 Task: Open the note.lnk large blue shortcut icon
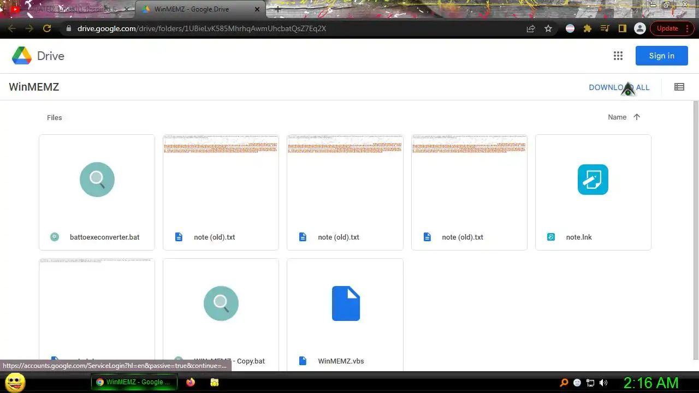[x=593, y=180]
